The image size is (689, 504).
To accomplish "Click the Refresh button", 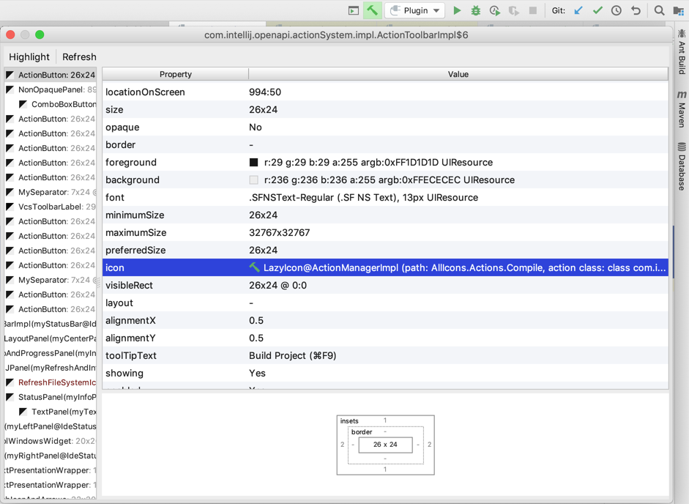I will pyautogui.click(x=79, y=56).
